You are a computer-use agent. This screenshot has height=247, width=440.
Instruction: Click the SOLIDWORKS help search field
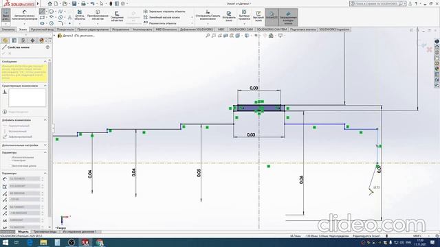375,3
